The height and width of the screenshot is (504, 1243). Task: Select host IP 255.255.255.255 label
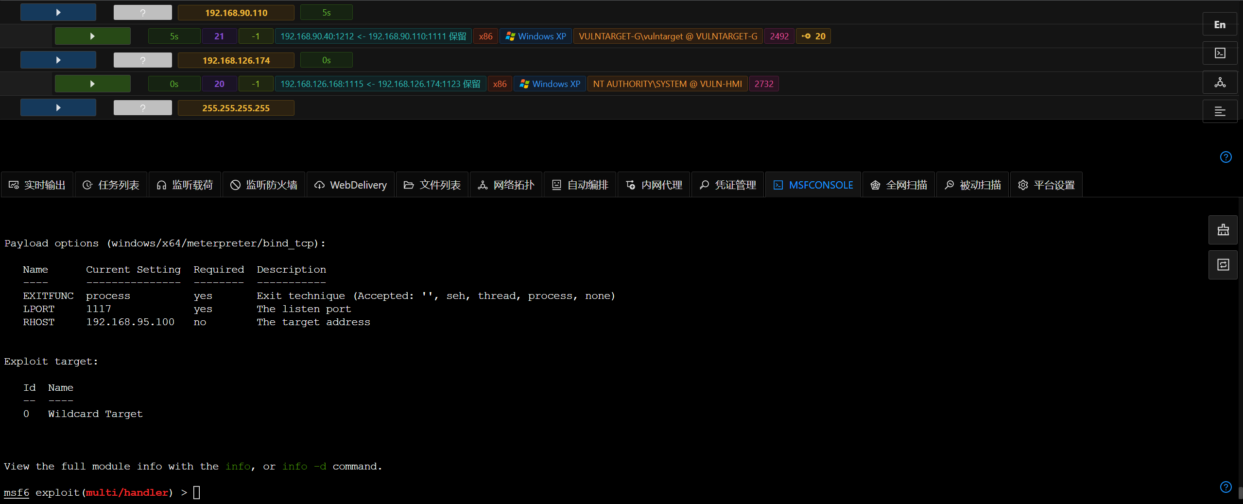[236, 108]
